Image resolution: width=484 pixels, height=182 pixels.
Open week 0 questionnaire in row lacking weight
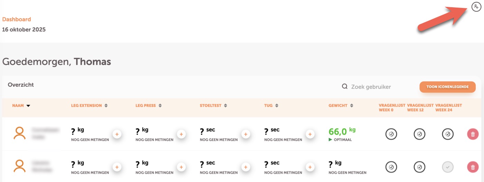click(391, 167)
